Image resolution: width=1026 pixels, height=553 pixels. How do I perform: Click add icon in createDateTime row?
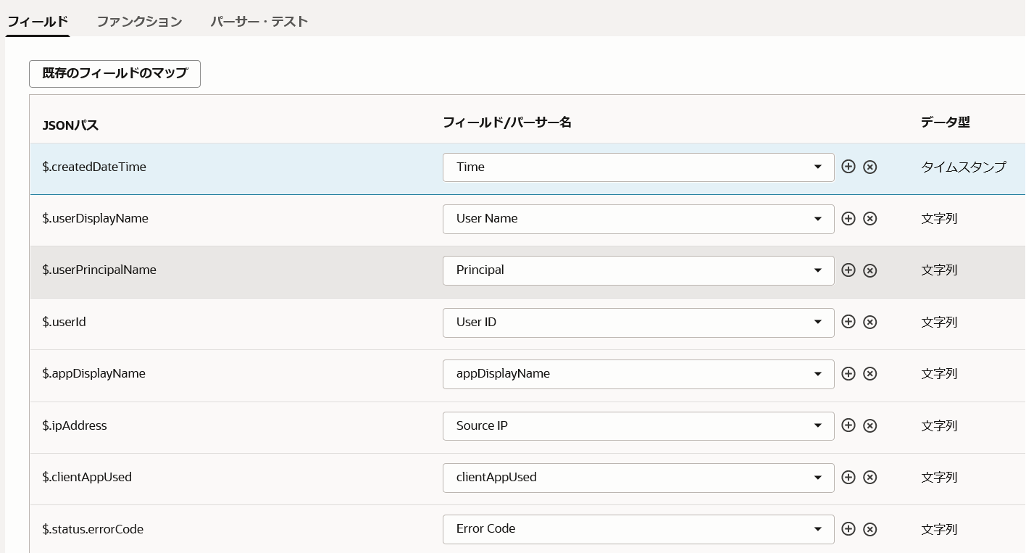pyautogui.click(x=848, y=167)
